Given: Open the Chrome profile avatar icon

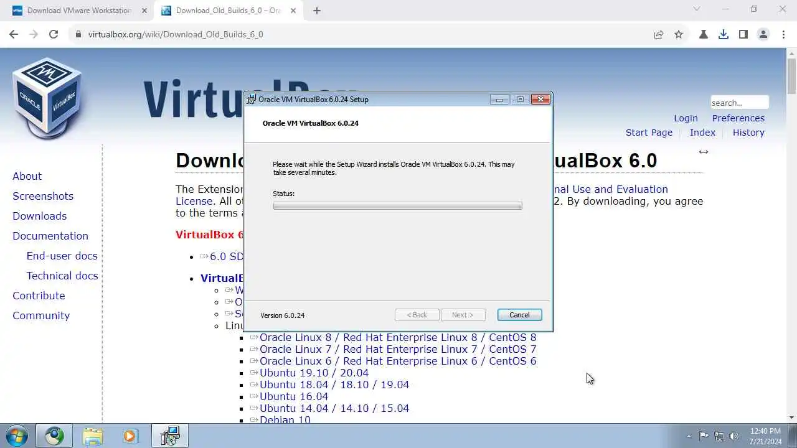Looking at the screenshot, I should tap(763, 34).
